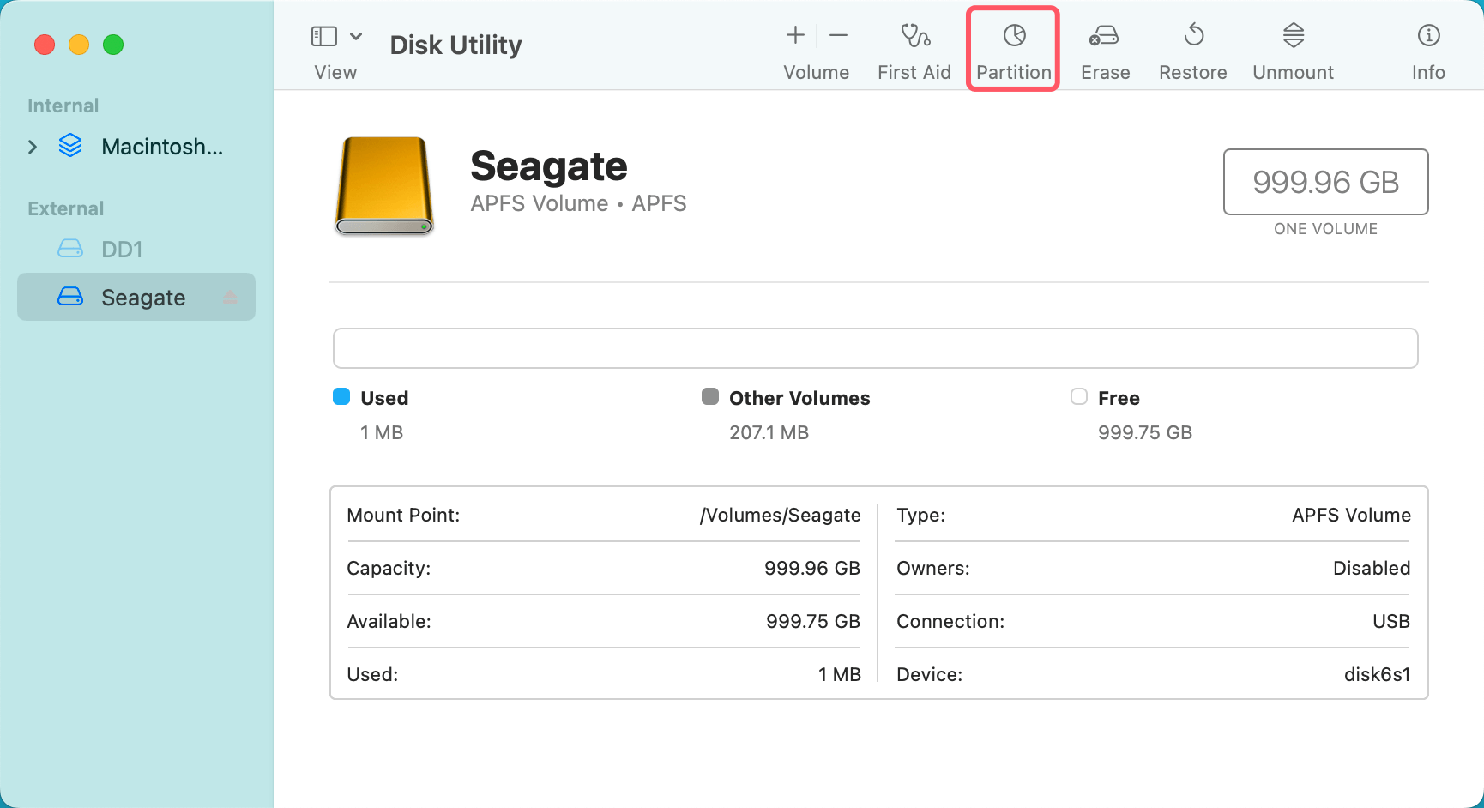Run First Aid on the Seagate drive
This screenshot has width=1484, height=808.
[914, 47]
